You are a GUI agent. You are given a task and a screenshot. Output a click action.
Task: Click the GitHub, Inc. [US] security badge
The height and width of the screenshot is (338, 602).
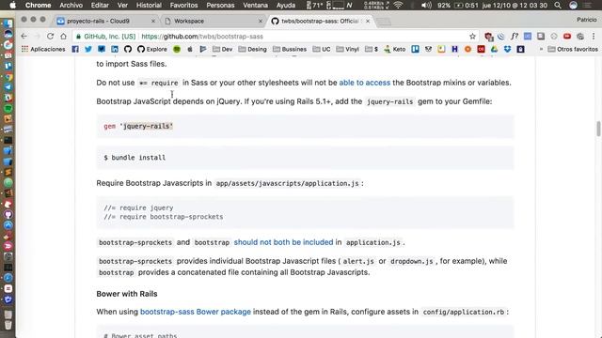pyautogui.click(x=106, y=37)
